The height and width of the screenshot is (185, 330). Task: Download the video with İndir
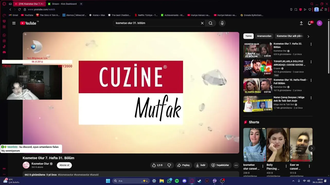[x=201, y=165]
